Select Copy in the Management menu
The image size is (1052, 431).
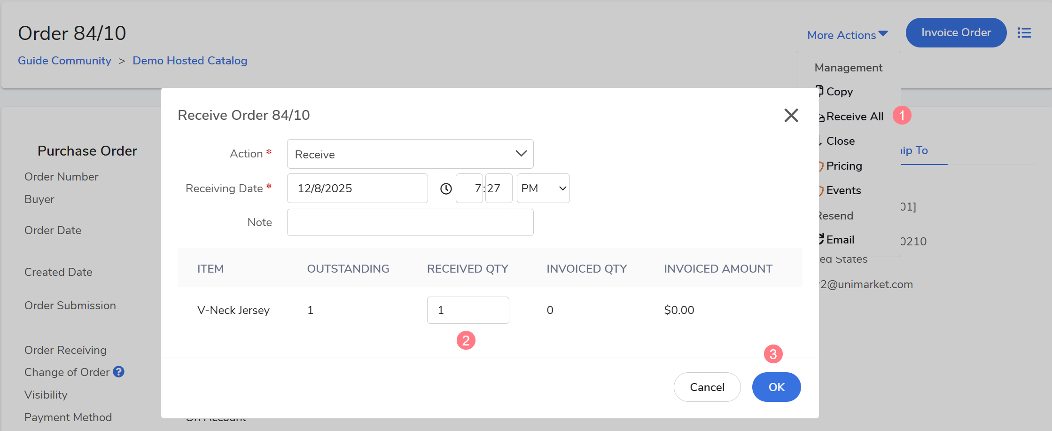coord(839,92)
